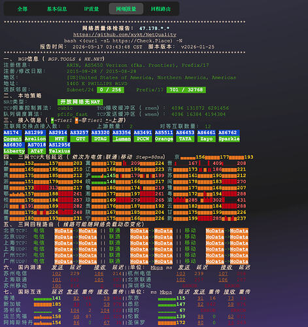The height and width of the screenshot is (327, 308).
Task: Switch to the 全部 tab
Action: tap(22, 9)
